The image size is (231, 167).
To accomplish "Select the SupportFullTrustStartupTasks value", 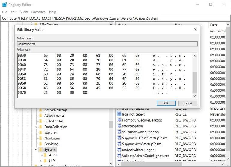I will (145, 138).
